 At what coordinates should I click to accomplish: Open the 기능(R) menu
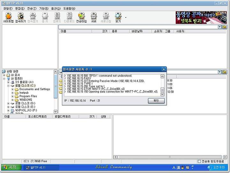pos(44,9)
